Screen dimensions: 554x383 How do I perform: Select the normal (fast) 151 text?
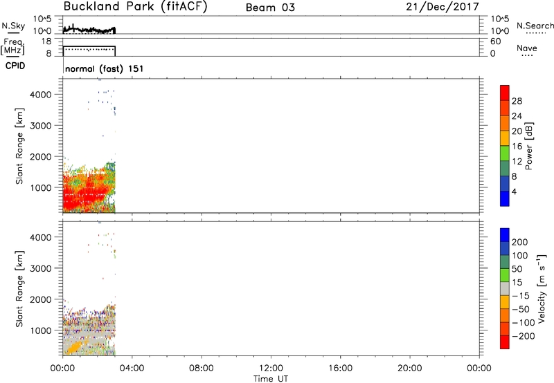click(x=105, y=68)
